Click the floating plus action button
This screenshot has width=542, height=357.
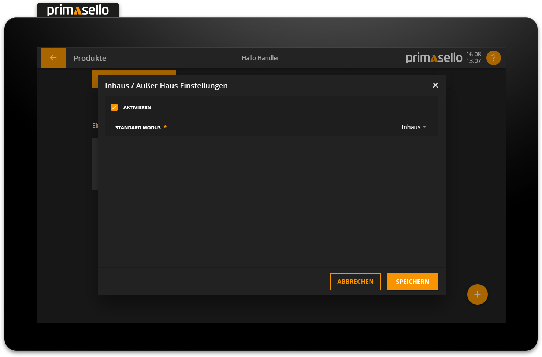[x=477, y=294]
